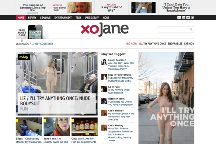
Task: Open the TECH menu
Action: [78, 18]
